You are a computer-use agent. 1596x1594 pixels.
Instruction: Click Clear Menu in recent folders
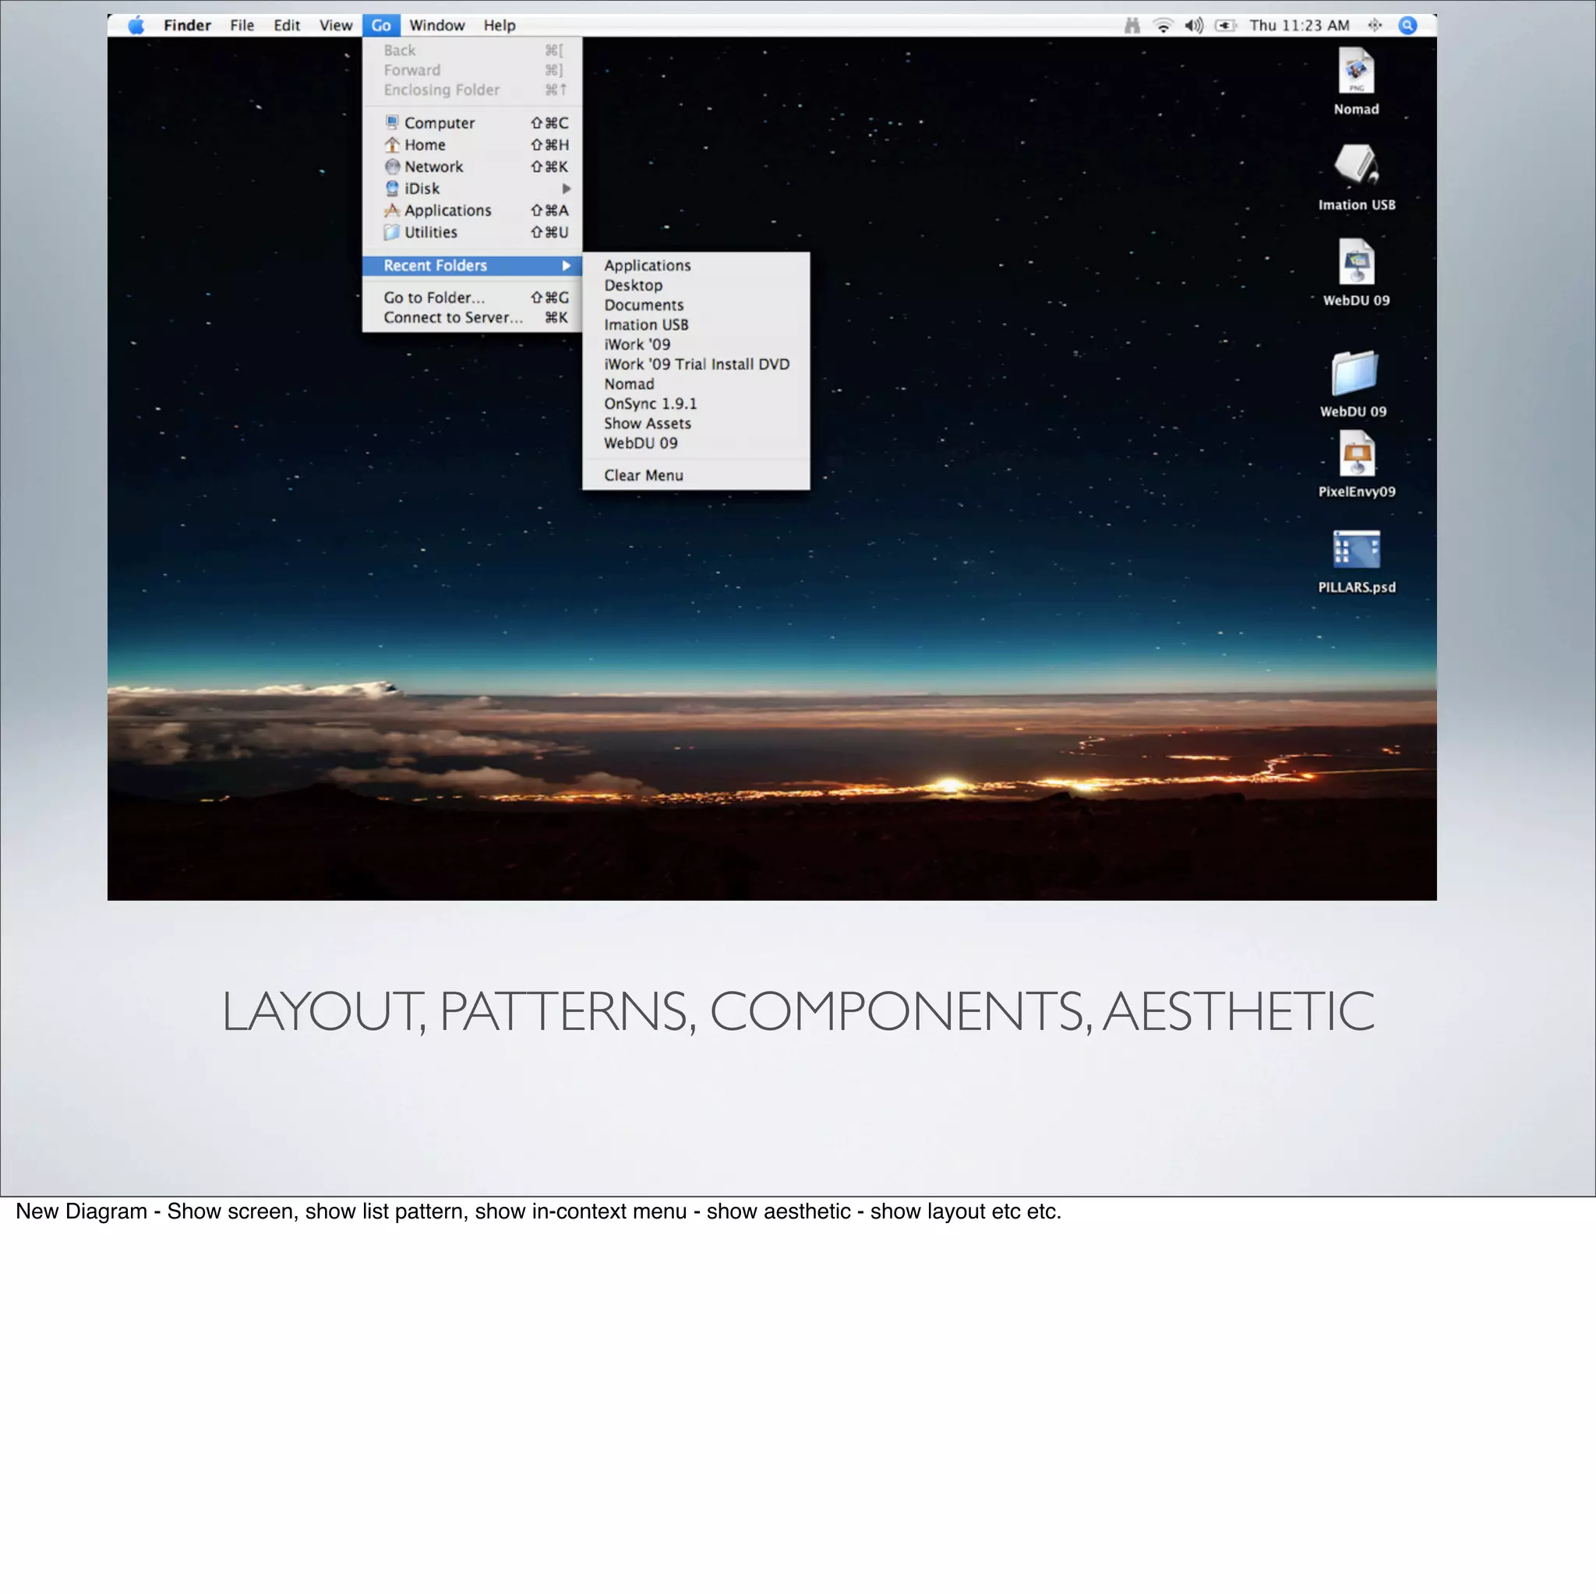click(643, 475)
